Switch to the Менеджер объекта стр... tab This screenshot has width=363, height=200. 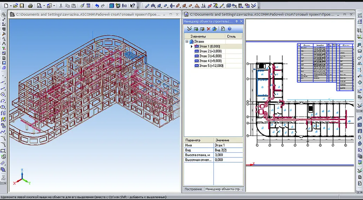tap(224, 189)
